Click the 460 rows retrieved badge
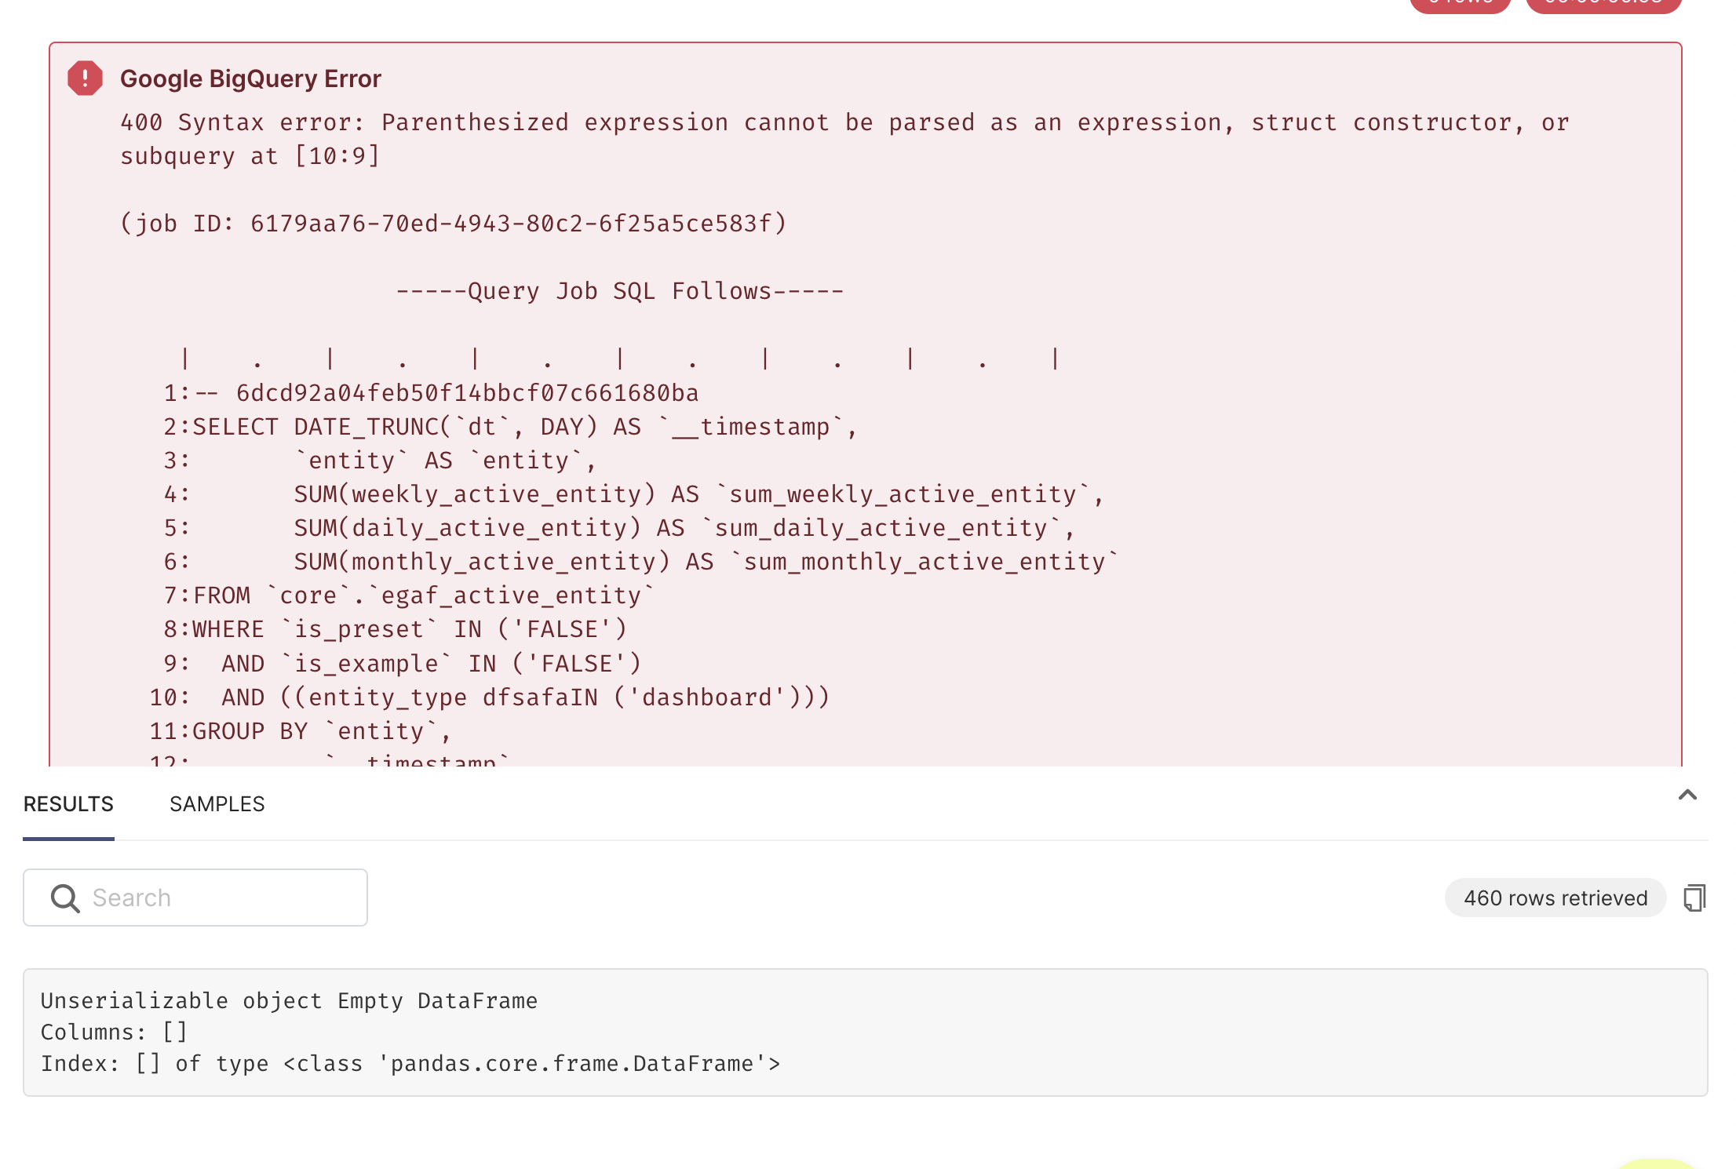This screenshot has height=1169, width=1736. click(1555, 898)
